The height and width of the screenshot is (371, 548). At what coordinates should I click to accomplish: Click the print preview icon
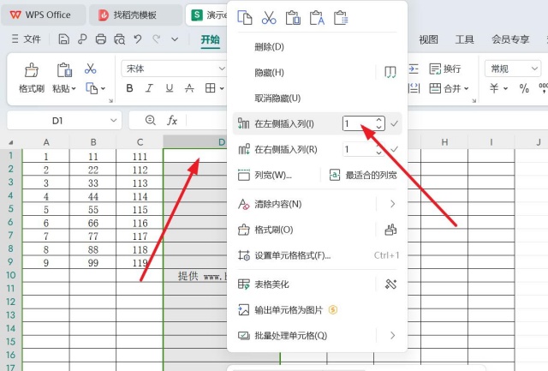[x=119, y=39]
